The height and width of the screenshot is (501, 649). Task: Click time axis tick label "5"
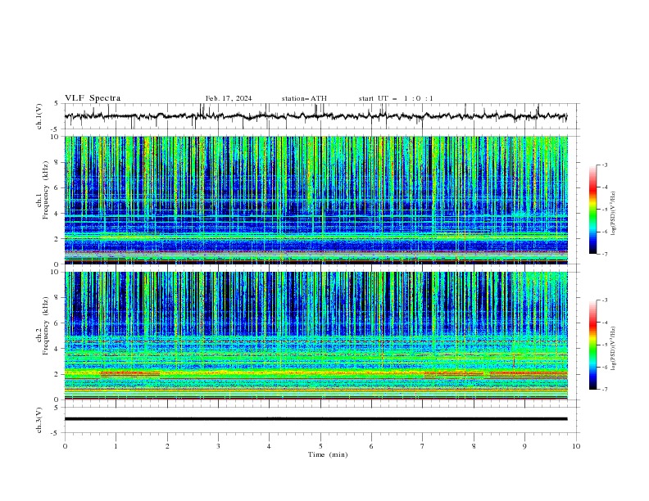point(320,446)
